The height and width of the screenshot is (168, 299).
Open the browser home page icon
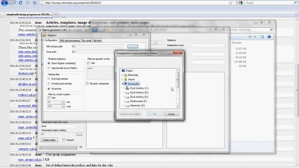click(35, 3)
